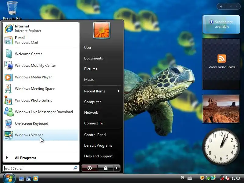Screen dimensions: 244x183
Task: Click the sidebar previous gadgets arrow
Action: [x=231, y=6]
